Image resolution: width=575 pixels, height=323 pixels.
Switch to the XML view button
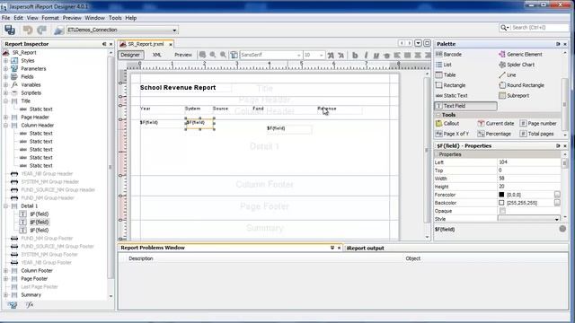tap(156, 55)
